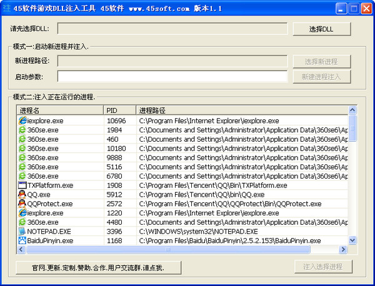Click PID value 10696

pyautogui.click(x=116, y=121)
